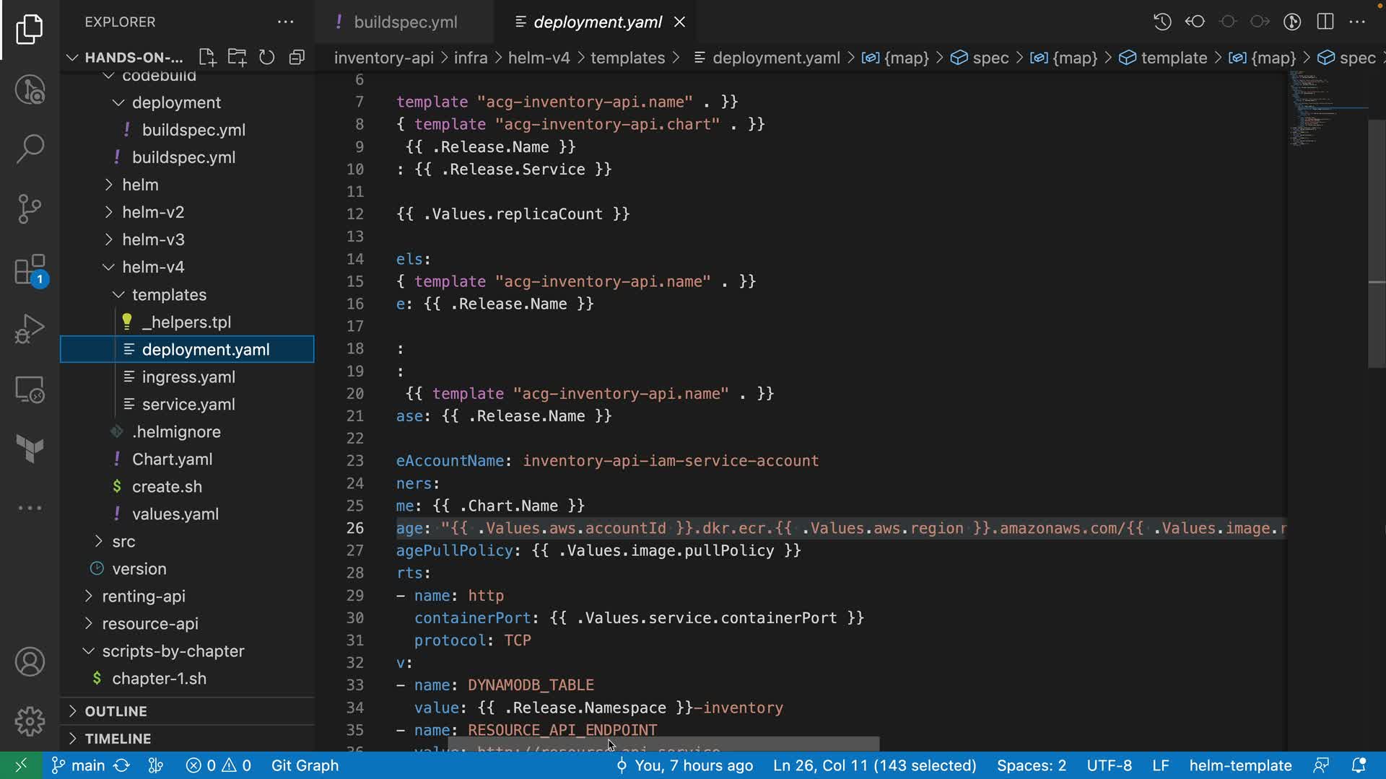The image size is (1386, 779).
Task: Open the Extensions view with badge
Action: (x=30, y=270)
